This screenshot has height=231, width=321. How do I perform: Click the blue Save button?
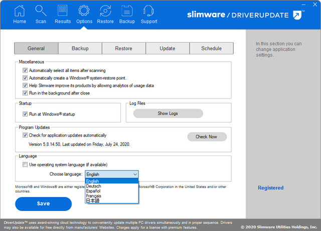click(x=43, y=204)
